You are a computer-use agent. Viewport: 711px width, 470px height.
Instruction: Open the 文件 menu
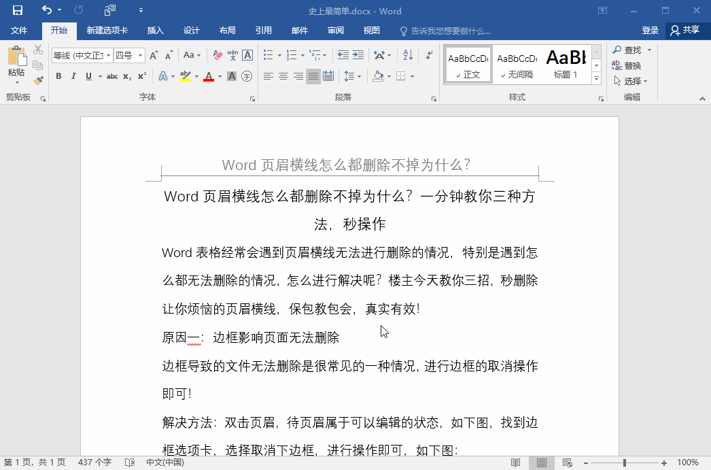[x=20, y=30]
